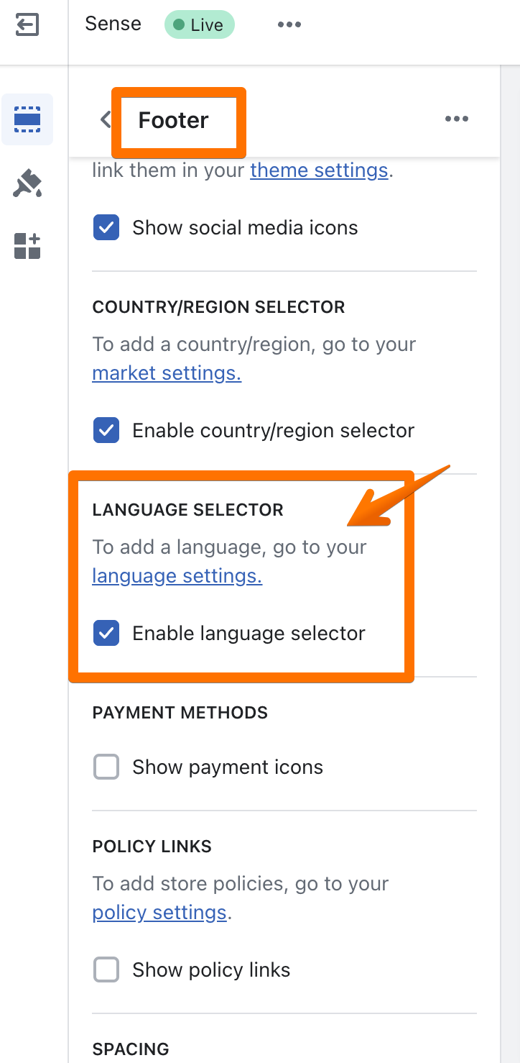
Task: Click the Footer panel title
Action: (173, 120)
